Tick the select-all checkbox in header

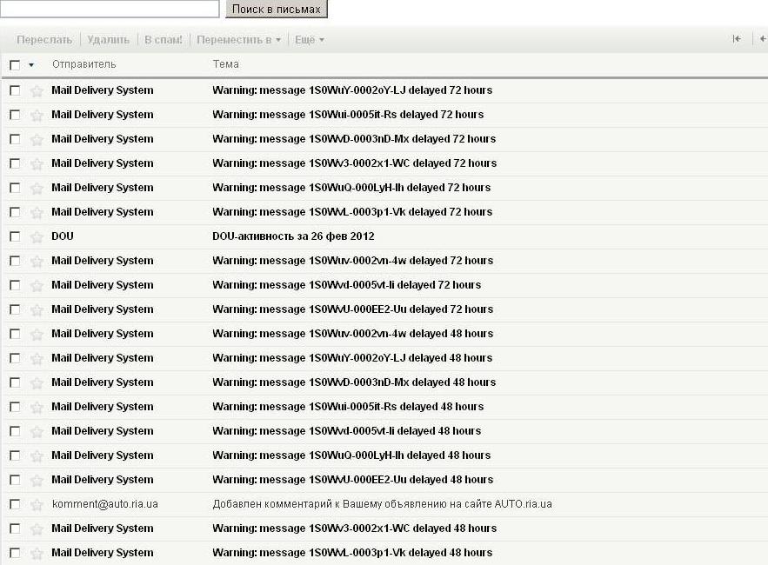[15, 64]
